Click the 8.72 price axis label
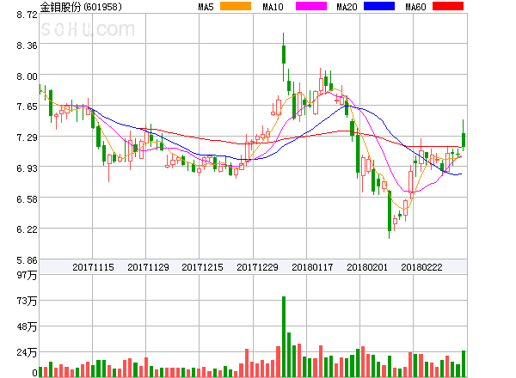Viewport: 516px width, 378px height. 27,15
